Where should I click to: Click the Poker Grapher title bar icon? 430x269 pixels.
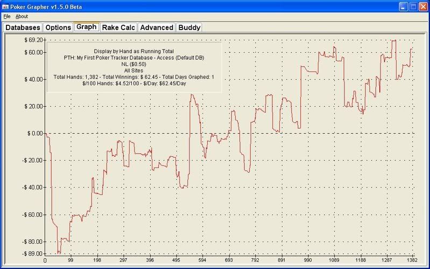[x=6, y=6]
